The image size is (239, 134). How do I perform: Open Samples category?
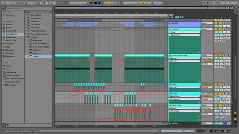coord(9,50)
